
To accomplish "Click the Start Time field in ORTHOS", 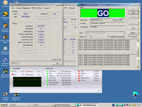I will [101, 20].
